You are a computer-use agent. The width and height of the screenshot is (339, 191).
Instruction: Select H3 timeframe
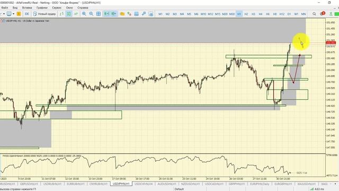click(x=253, y=14)
